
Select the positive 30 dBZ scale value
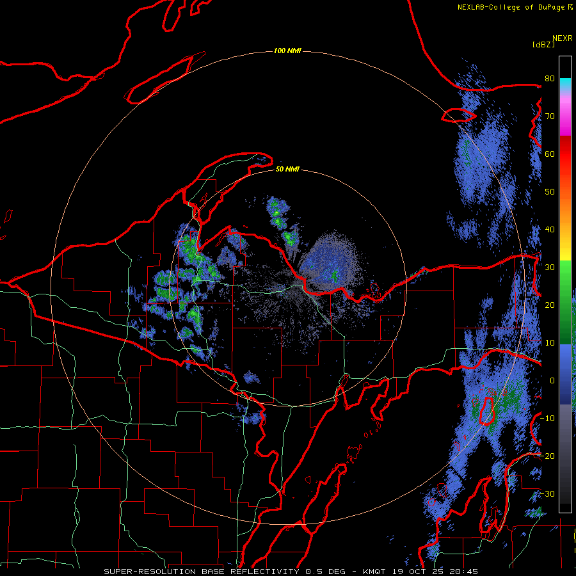pos(550,267)
